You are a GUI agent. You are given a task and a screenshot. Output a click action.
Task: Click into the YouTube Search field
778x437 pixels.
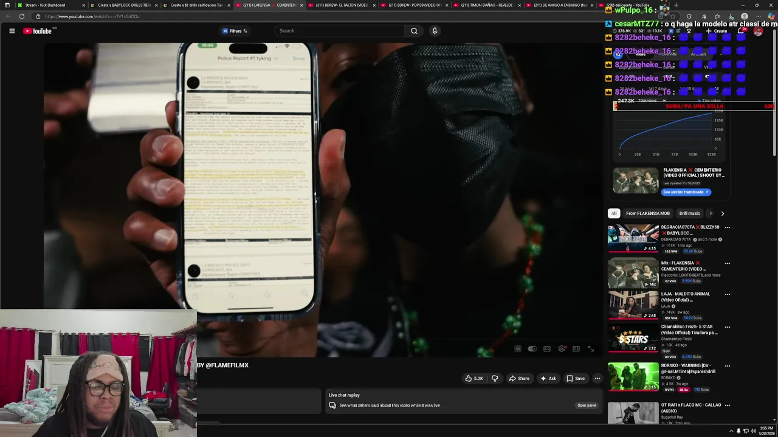point(340,31)
